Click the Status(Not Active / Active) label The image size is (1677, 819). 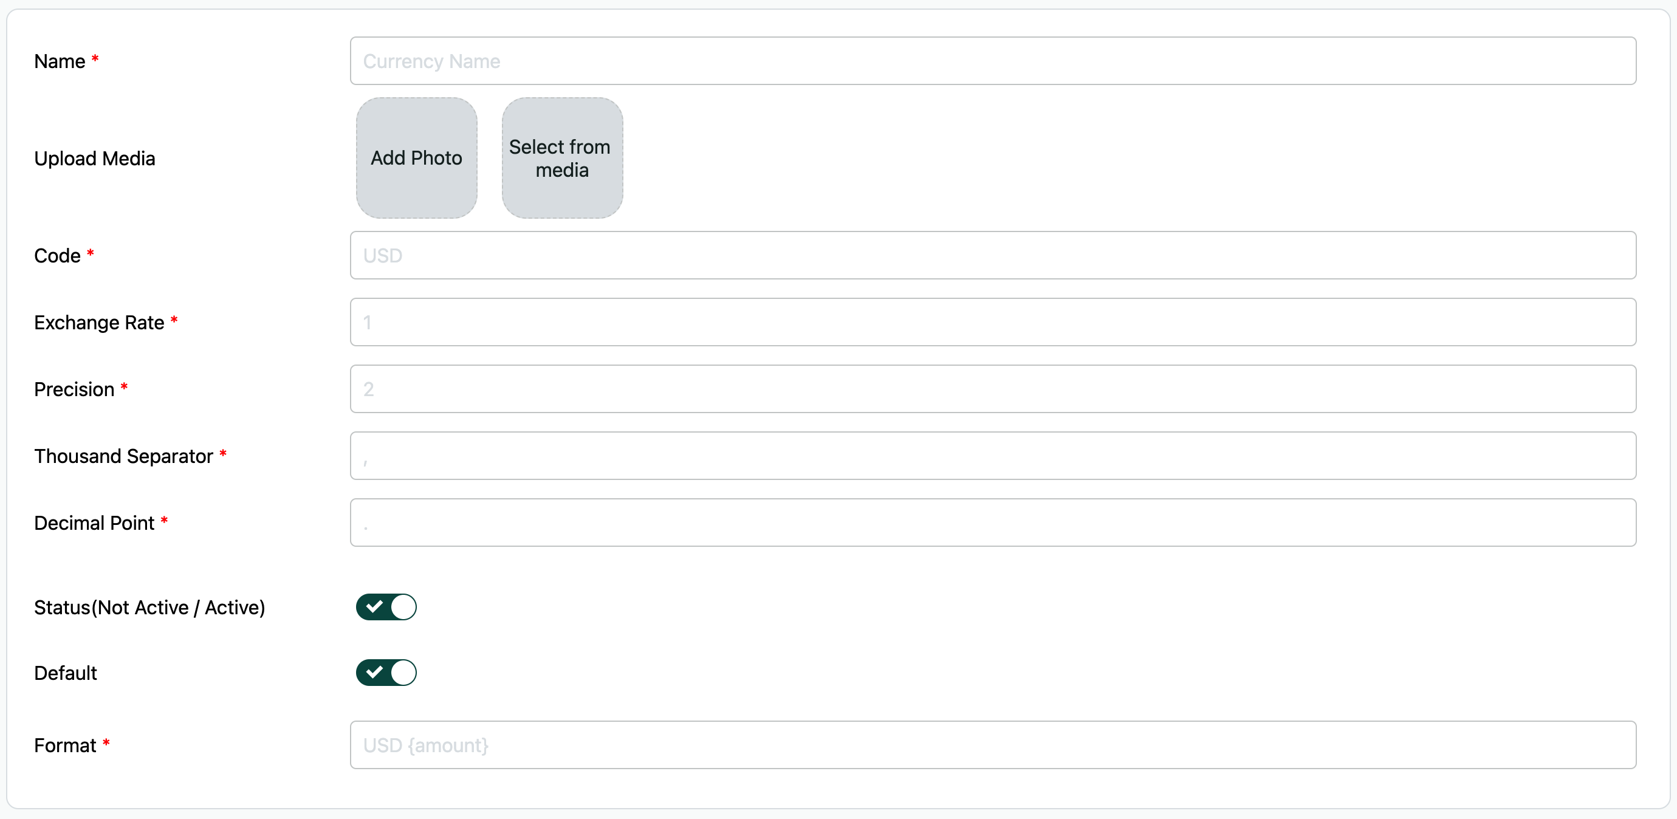coord(149,607)
